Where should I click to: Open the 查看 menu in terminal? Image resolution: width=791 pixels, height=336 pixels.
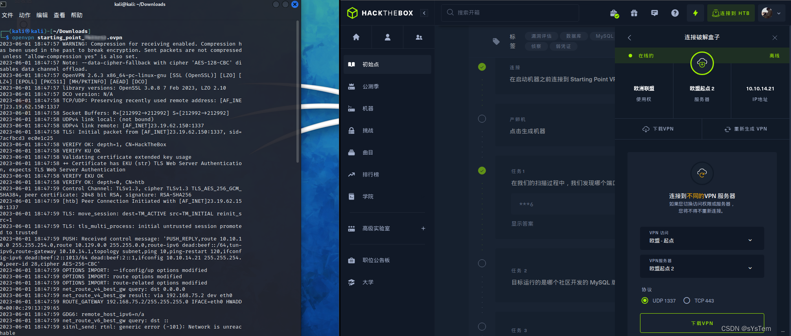pyautogui.click(x=59, y=15)
